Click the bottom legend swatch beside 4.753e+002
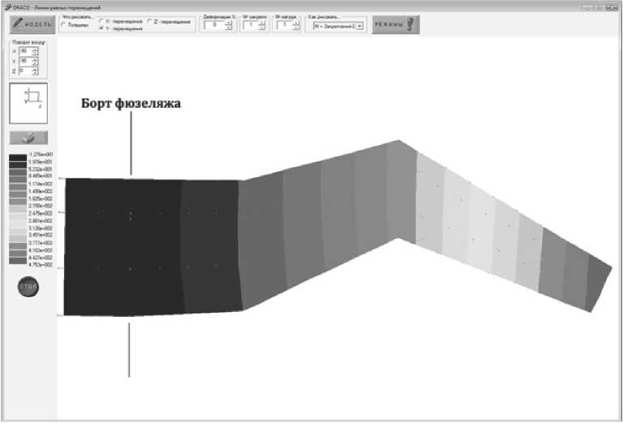This screenshot has height=423, width=623. point(18,260)
